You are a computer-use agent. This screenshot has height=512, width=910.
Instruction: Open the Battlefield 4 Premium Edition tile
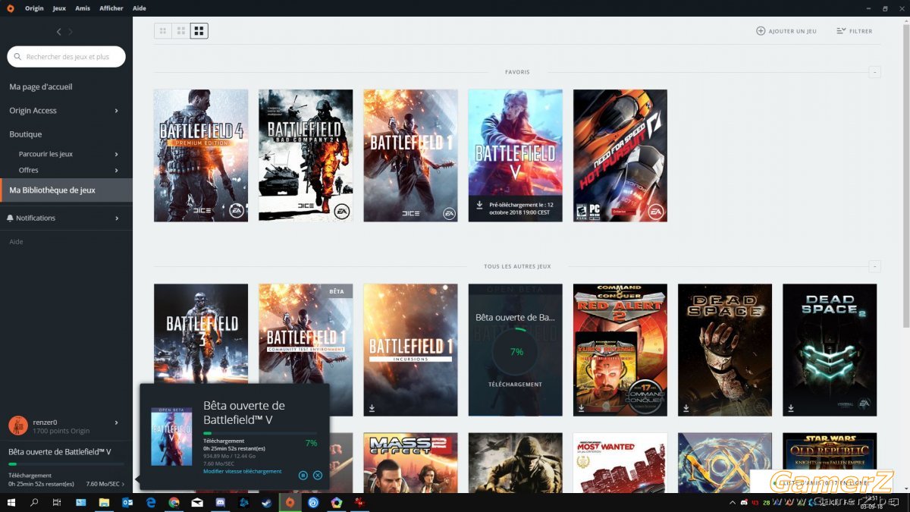pyautogui.click(x=201, y=155)
